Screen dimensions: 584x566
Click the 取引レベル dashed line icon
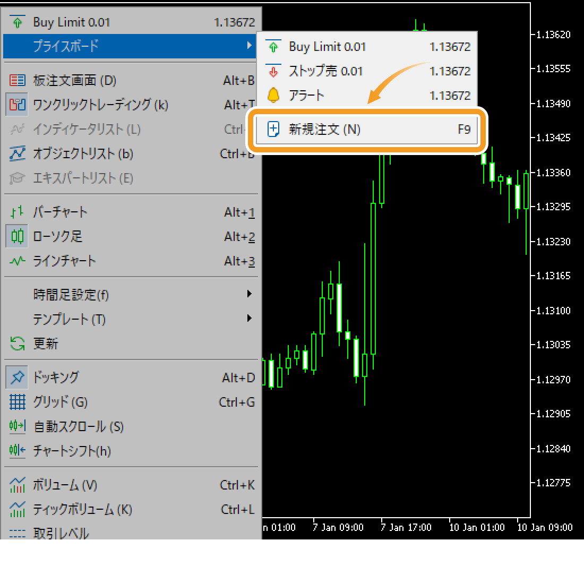click(x=17, y=534)
